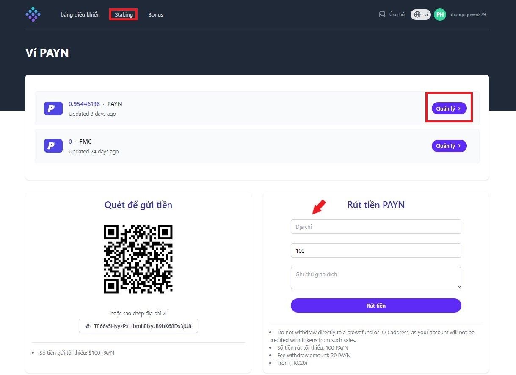Click Quản lý for the FMC wallet
Image resolution: width=516 pixels, height=375 pixels.
pos(449,146)
